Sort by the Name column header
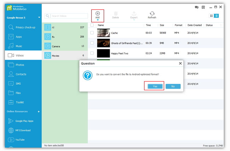Viewport: 230px width, 151px height. 101,25
